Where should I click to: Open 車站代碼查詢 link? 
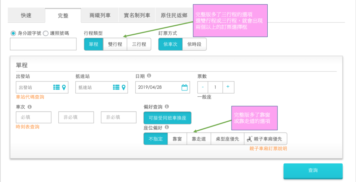pyautogui.click(x=30, y=97)
